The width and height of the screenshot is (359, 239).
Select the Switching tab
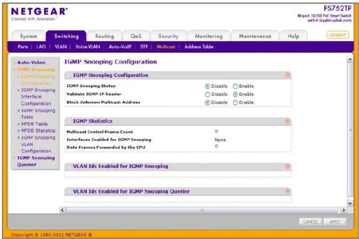coord(66,36)
